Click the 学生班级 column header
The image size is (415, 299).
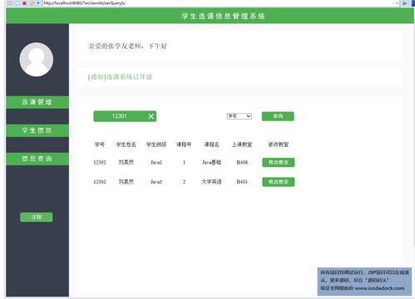coord(156,145)
